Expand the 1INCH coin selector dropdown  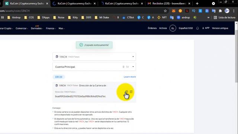click(94, 57)
